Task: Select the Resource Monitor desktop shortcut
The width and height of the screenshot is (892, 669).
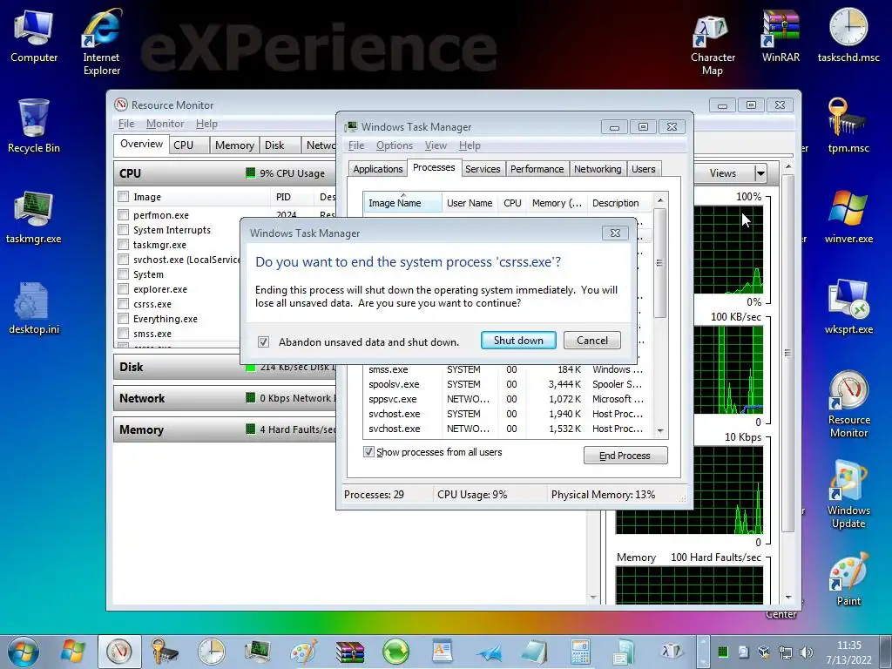Action: click(x=848, y=404)
